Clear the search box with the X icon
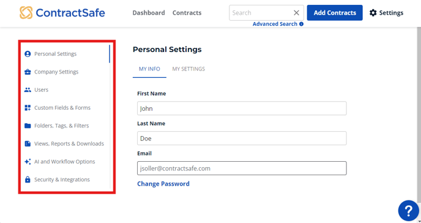This screenshot has height=223, width=421. (296, 13)
